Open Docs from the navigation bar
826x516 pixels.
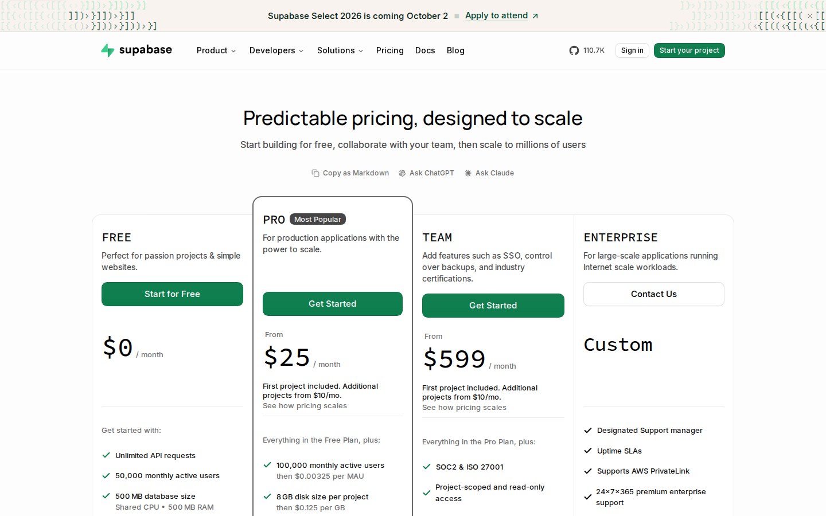click(425, 50)
